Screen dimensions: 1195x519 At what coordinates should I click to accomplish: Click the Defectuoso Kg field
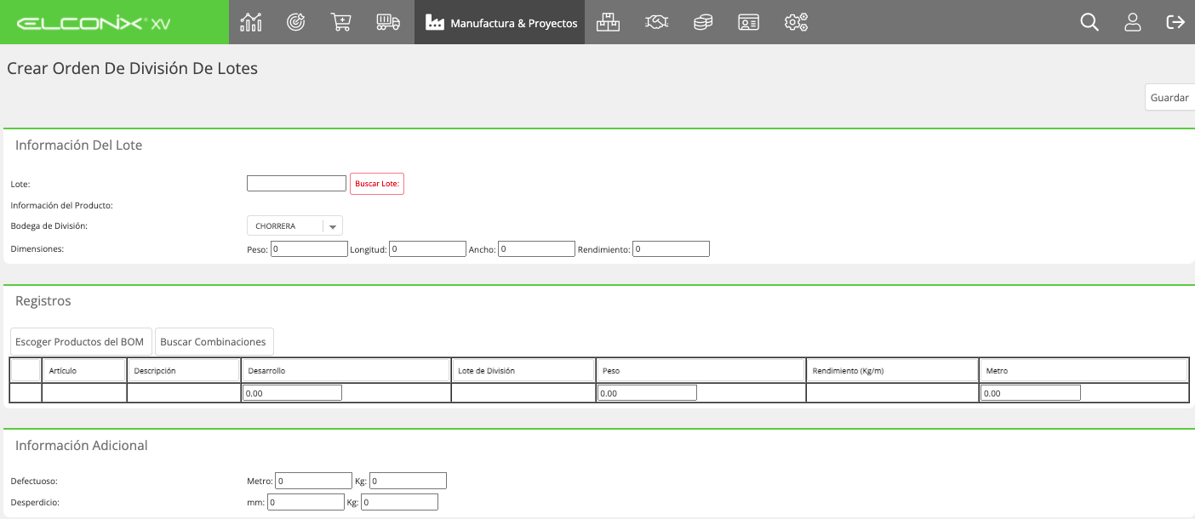point(408,481)
